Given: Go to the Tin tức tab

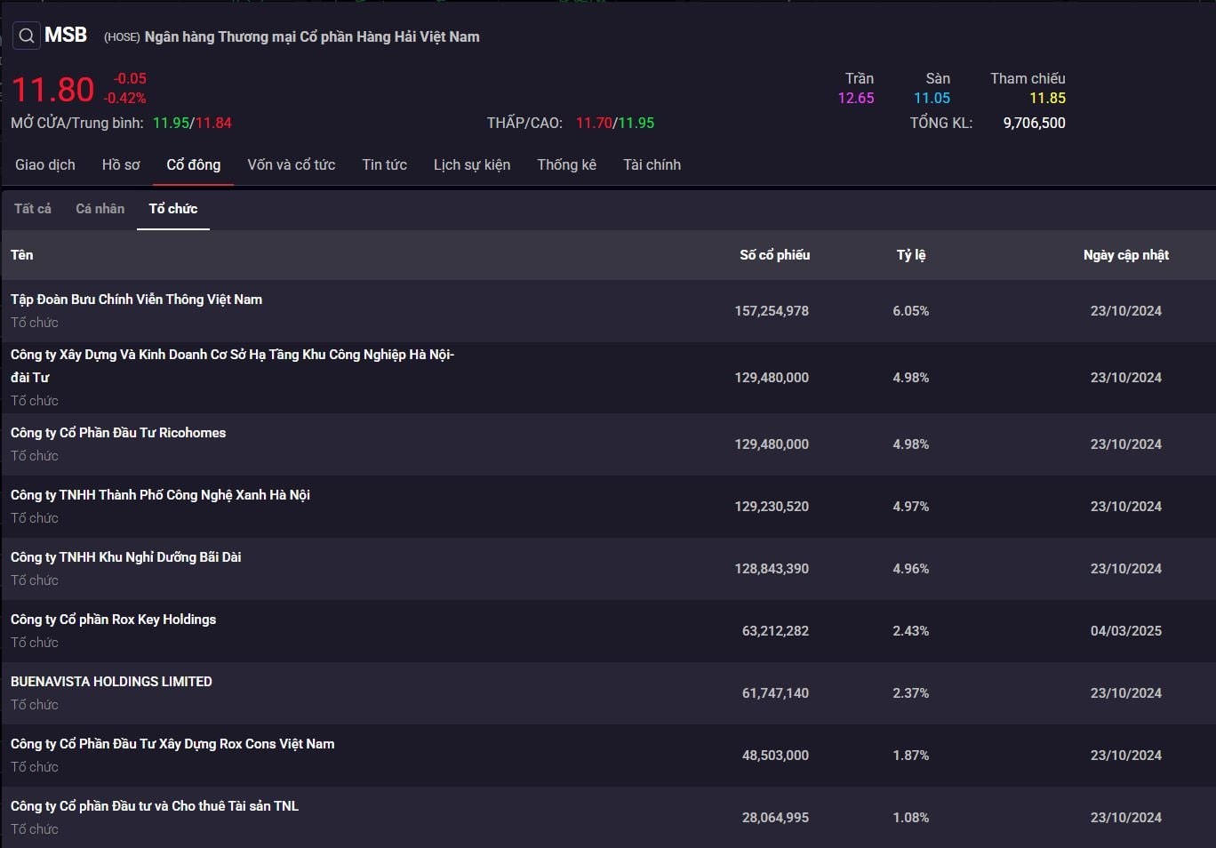Looking at the screenshot, I should tap(384, 164).
